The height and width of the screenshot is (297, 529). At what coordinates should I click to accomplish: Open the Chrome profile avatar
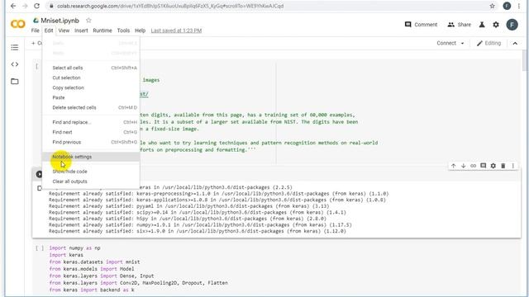click(x=507, y=6)
